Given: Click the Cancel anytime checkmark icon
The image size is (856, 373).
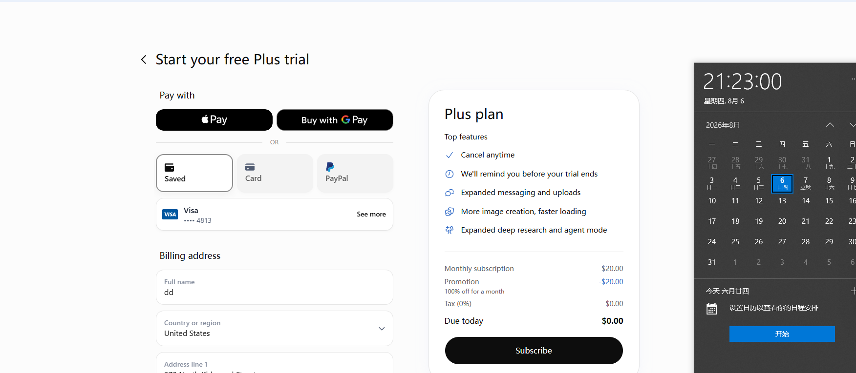Looking at the screenshot, I should pos(449,155).
